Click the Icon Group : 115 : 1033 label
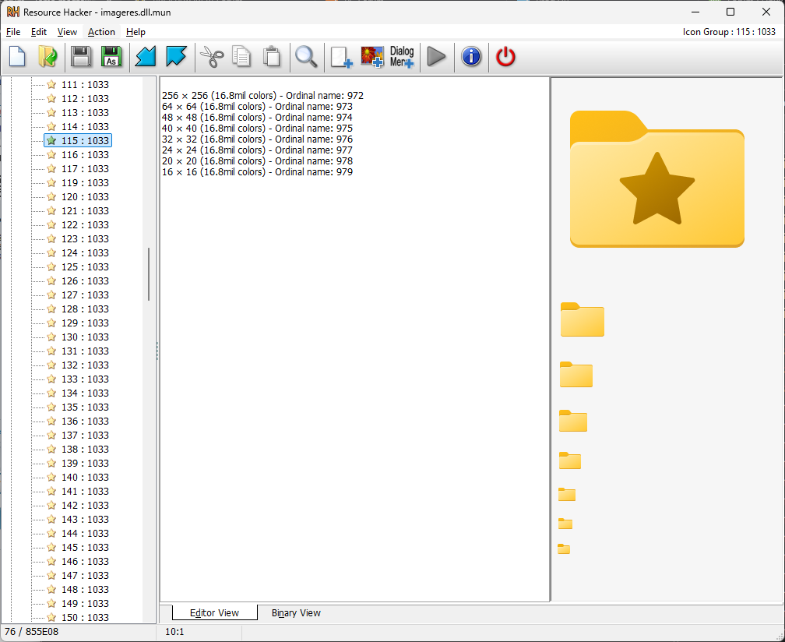Viewport: 785px width, 642px height. tap(729, 31)
